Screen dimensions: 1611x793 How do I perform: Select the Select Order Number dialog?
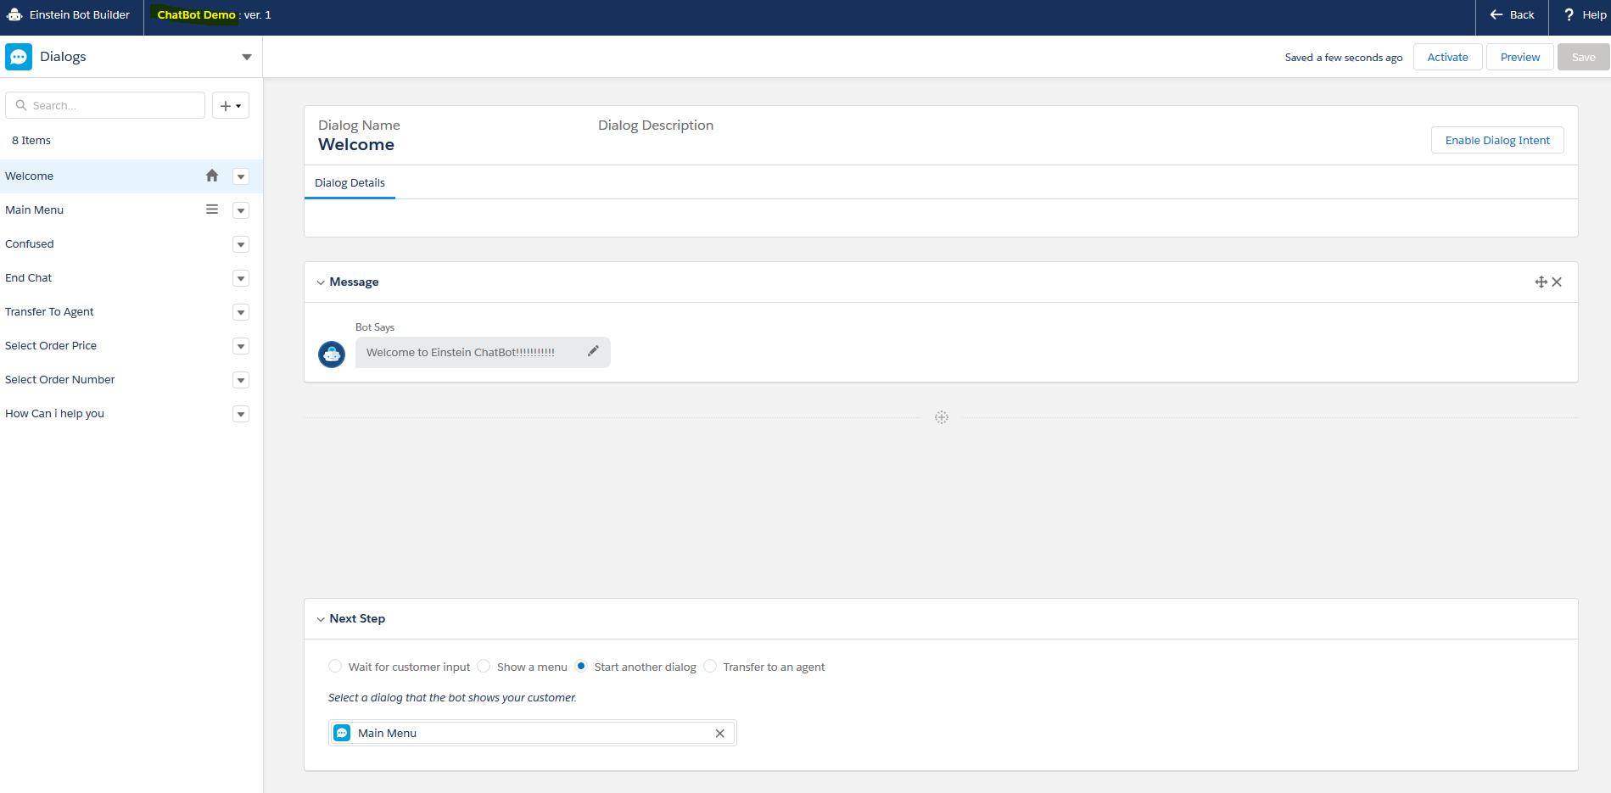(131, 379)
